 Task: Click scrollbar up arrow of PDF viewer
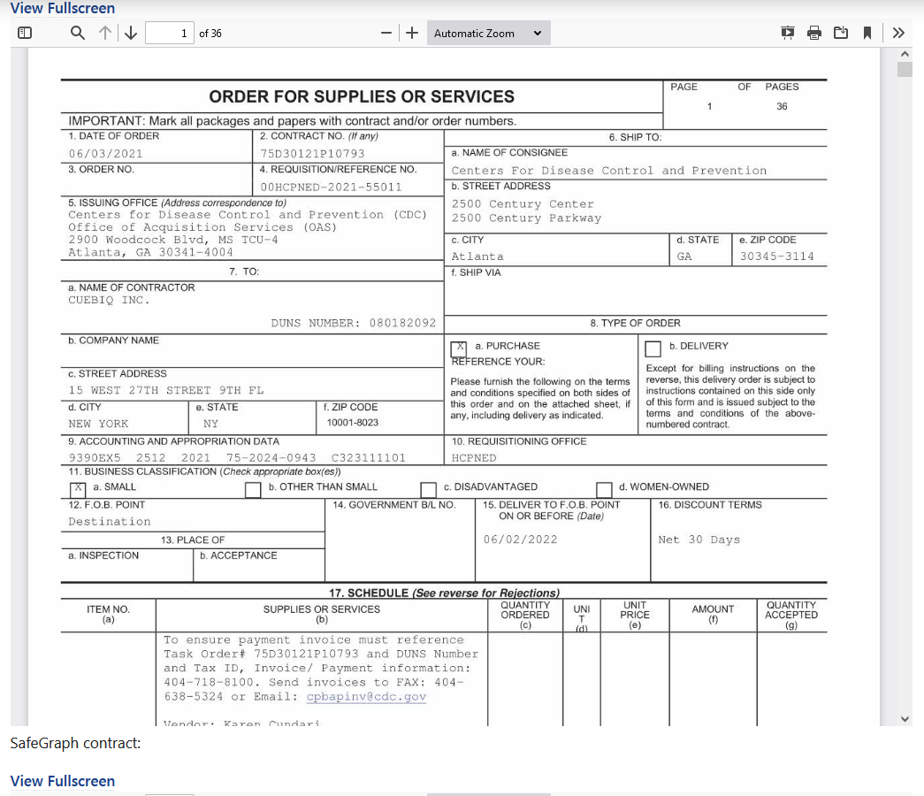[905, 54]
